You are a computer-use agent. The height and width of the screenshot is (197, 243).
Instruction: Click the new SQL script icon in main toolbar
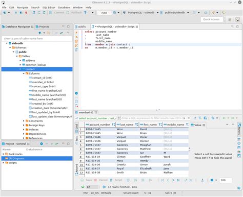pos(34,13)
